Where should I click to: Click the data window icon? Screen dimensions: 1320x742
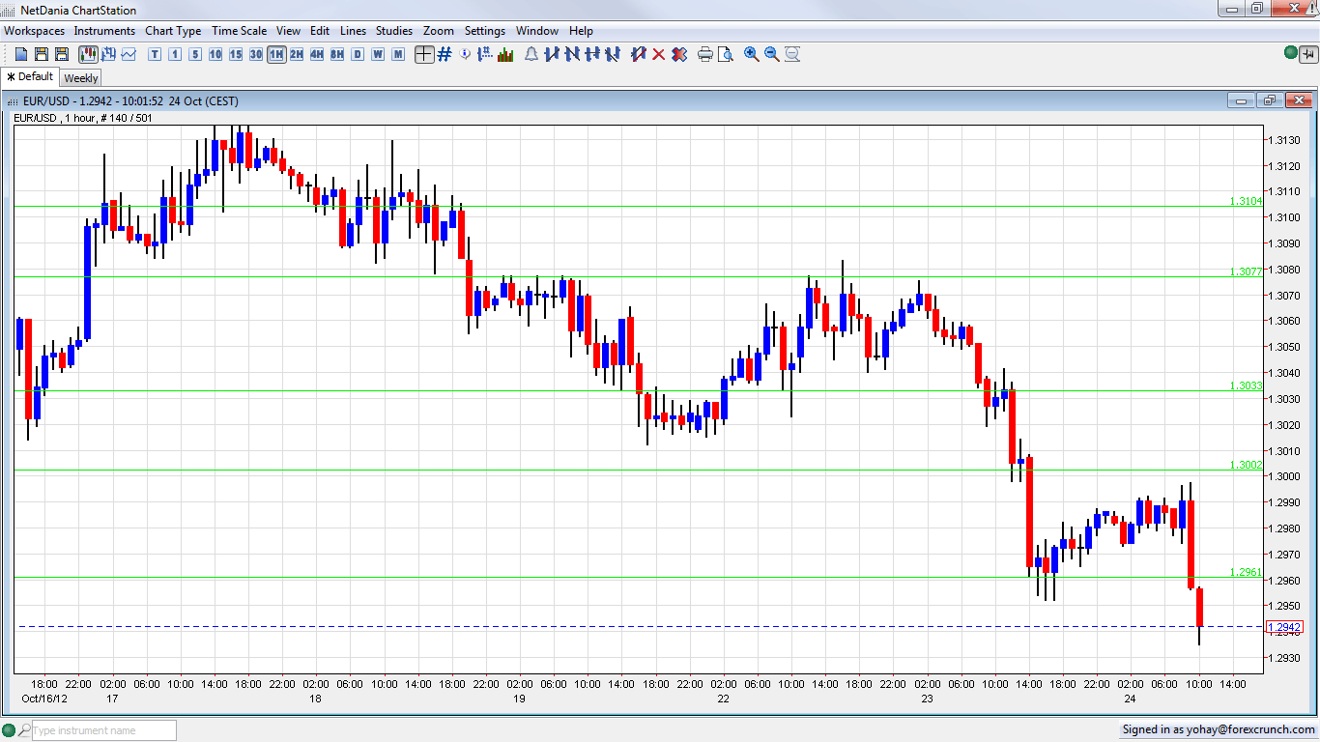[485, 54]
